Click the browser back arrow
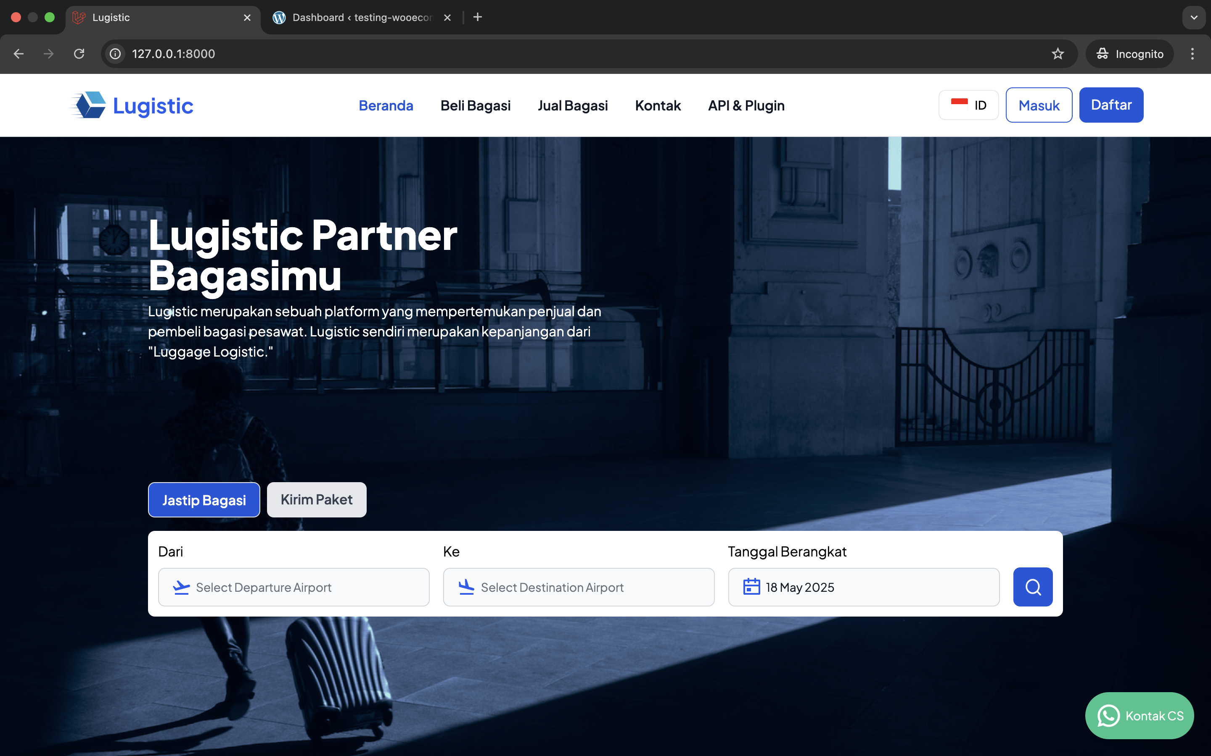This screenshot has height=756, width=1211. (19, 53)
